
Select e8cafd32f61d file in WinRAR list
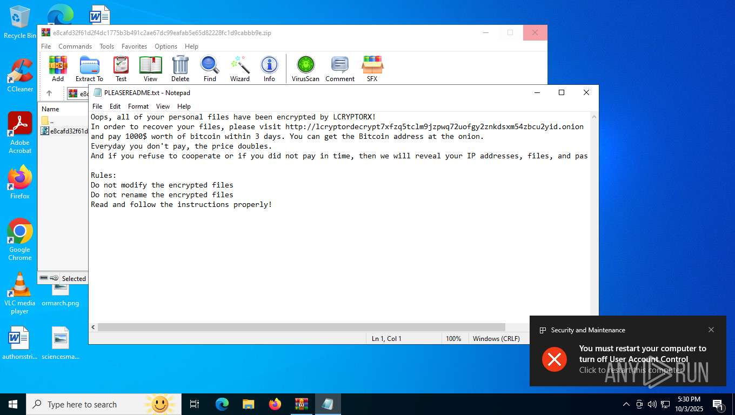pyautogui.click(x=64, y=131)
